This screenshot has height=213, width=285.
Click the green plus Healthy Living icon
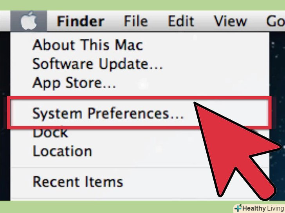pos(238,208)
